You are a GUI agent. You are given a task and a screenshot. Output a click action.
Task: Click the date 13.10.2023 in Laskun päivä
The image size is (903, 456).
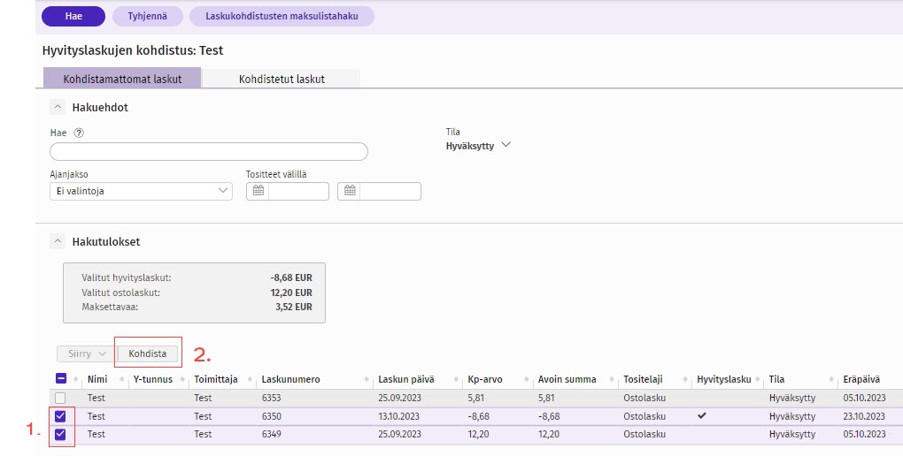[398, 415]
